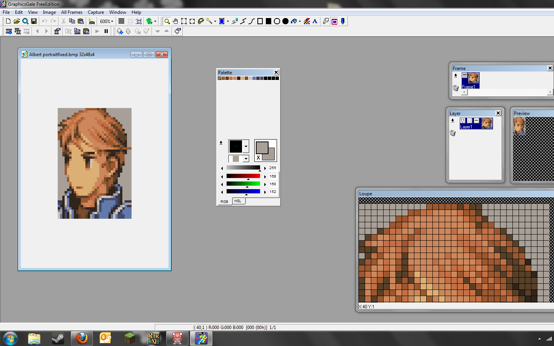This screenshot has height=346, width=554.
Task: Open Firefox from the taskbar
Action: (x=82, y=338)
